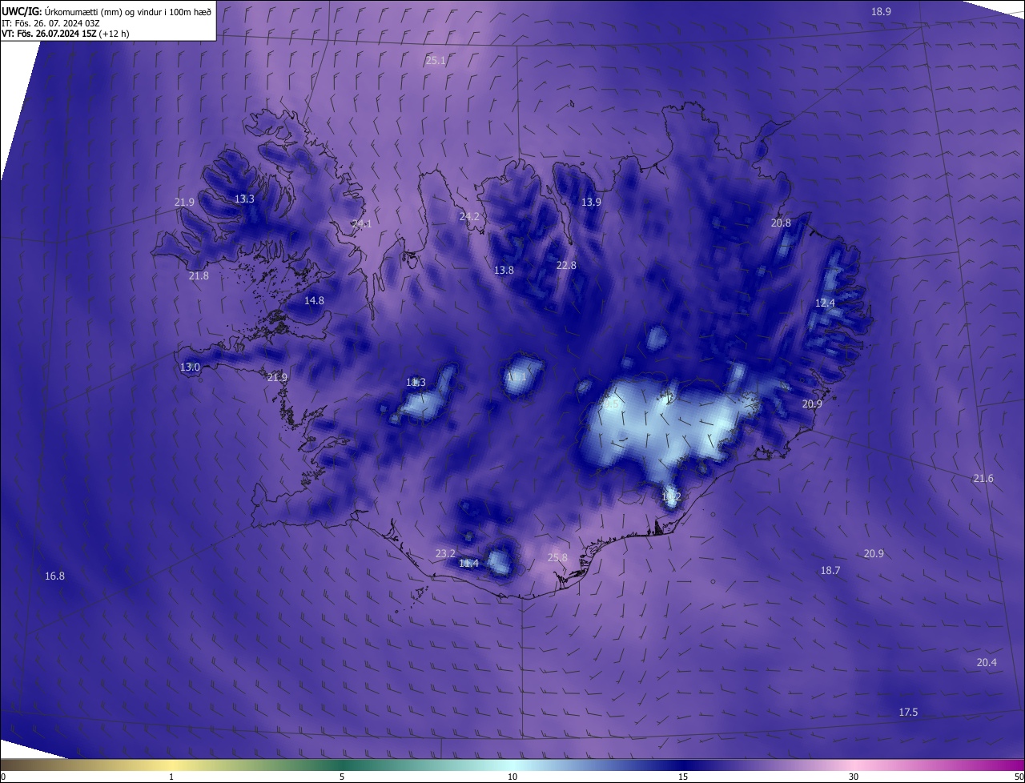Click the 11.4 value near the south coast

point(468,564)
